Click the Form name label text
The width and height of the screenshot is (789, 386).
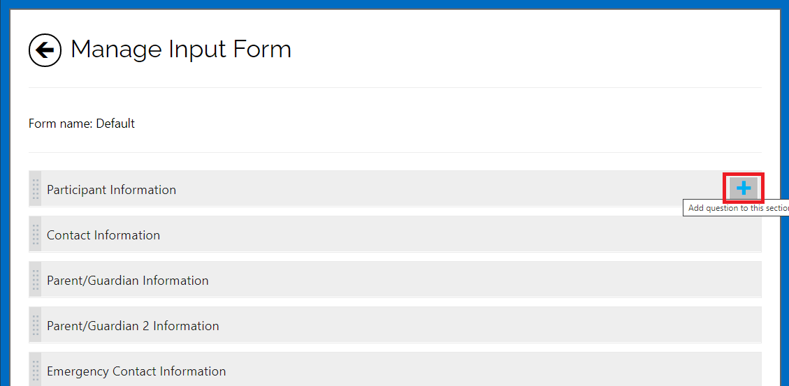click(61, 123)
